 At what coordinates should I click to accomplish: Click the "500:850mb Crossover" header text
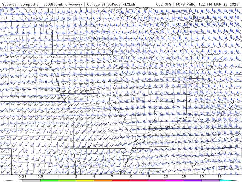click(63, 4)
